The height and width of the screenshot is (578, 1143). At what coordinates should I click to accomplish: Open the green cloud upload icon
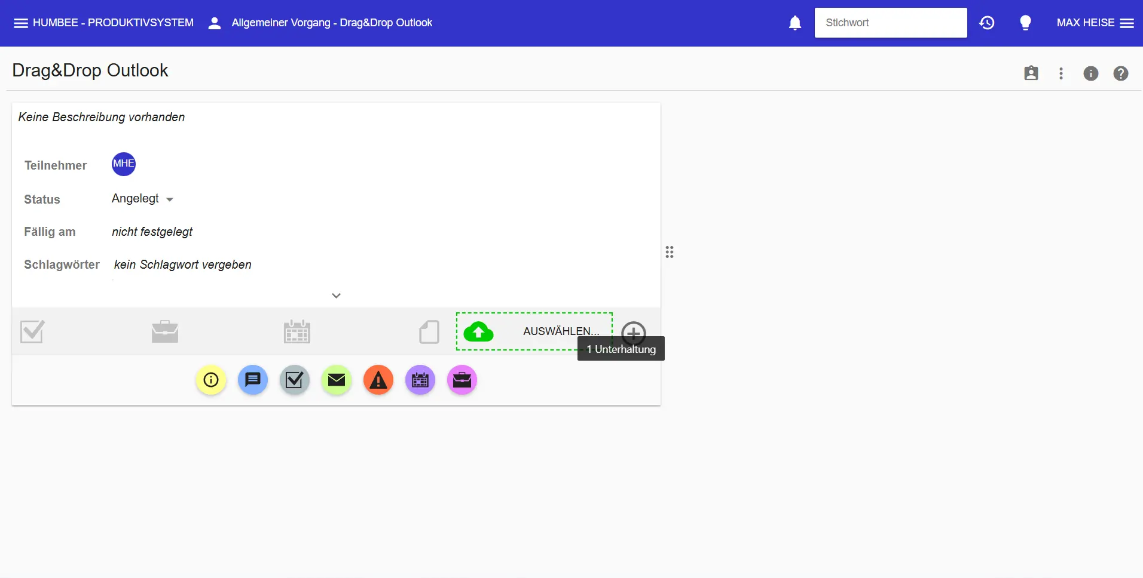(x=479, y=332)
